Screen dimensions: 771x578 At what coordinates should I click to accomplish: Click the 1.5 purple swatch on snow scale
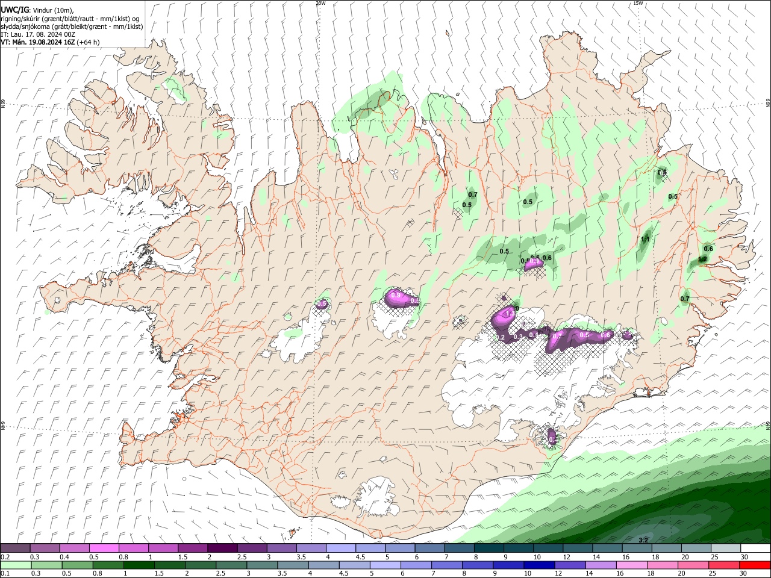(192, 548)
